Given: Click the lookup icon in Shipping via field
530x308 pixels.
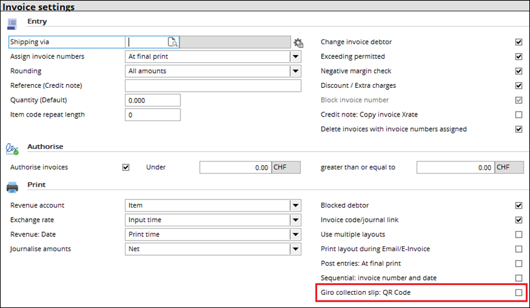Looking at the screenshot, I should coord(172,42).
